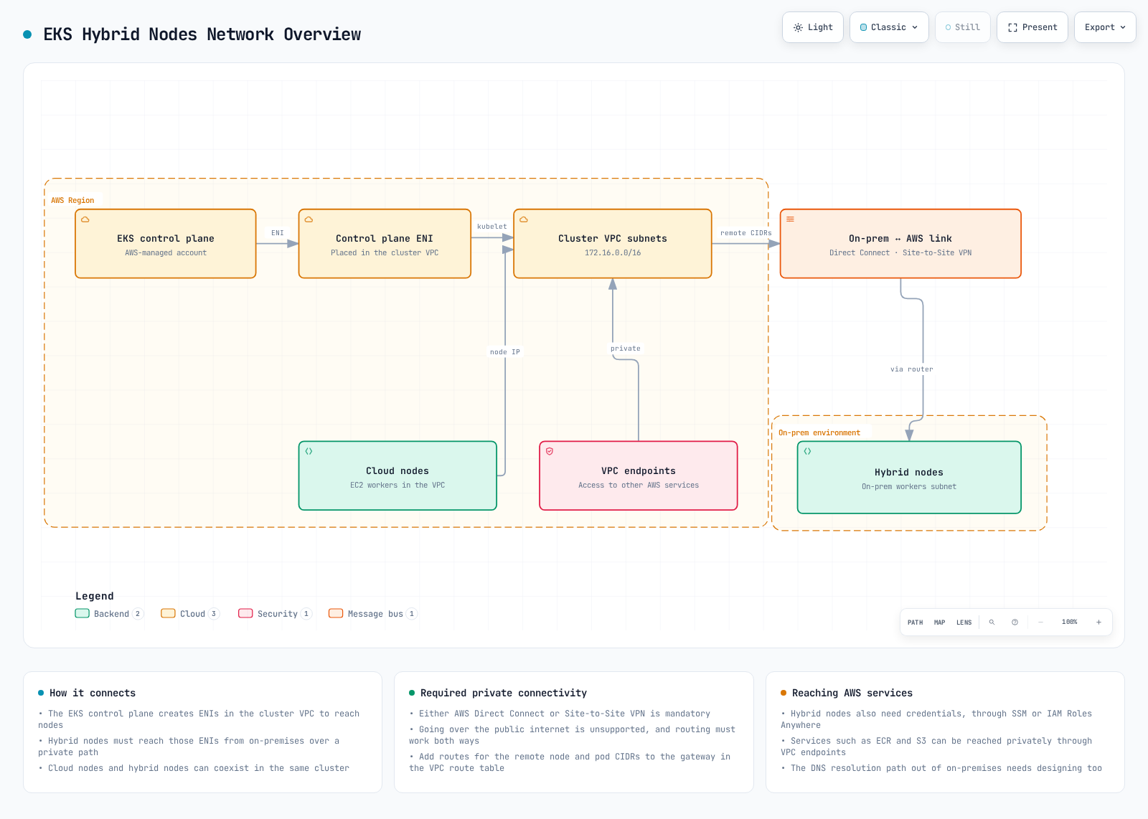Click the Reaching AWS services heading
Screen dimensions: 1148x819
852,693
